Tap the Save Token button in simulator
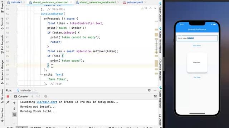Image resolution: width=229 pixels, height=128 pixels. point(197,46)
